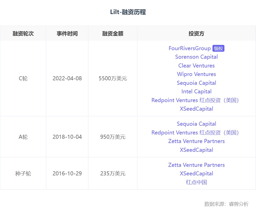Select the 种子轮 round cell

[23, 173]
